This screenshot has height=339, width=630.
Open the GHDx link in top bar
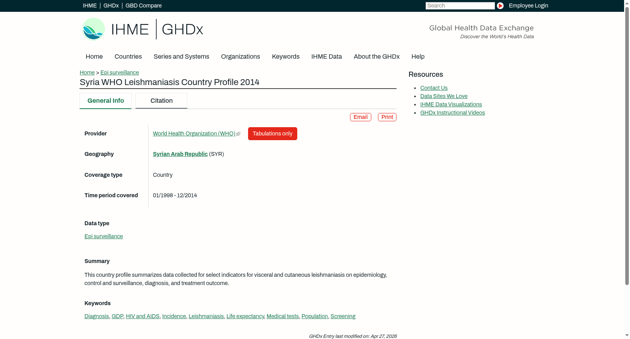[x=111, y=6]
